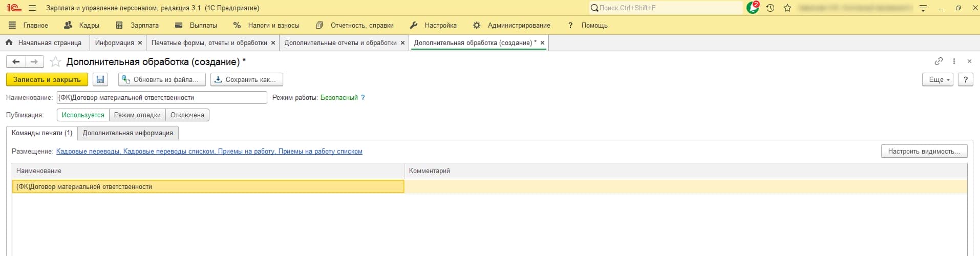Copy link to this form icon
Screen dimensions: 980x256
pos(939,61)
